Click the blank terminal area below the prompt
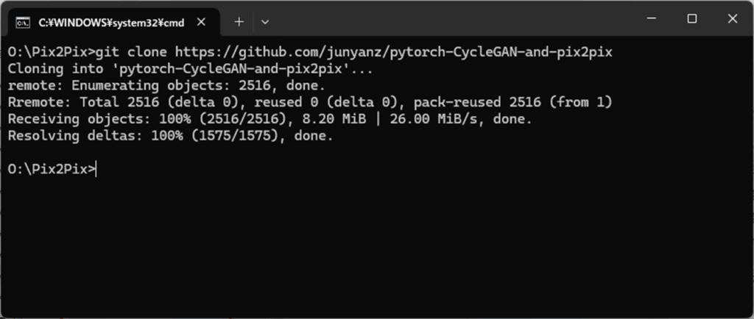Viewport: 754px width, 319px height. [377, 245]
